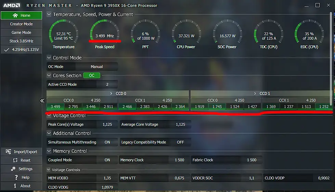Viewport: 335px width, 192px height.
Task: Click Average Core Voltage value 1,125
Action: (180, 124)
